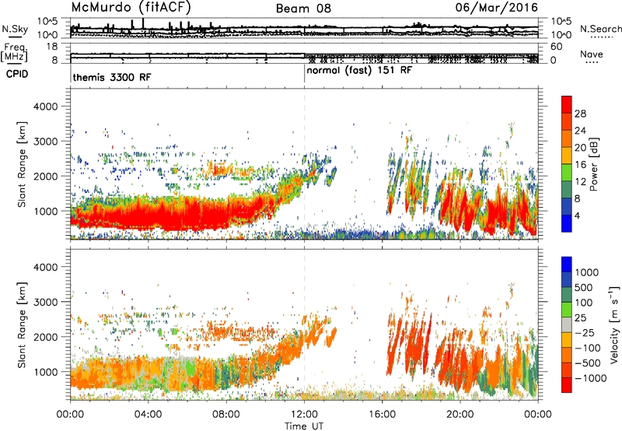
Task: Click the 16:00 time axis tick label
Action: pyautogui.click(x=382, y=415)
